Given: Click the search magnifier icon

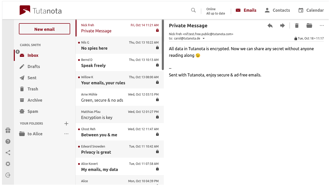Looking at the screenshot, I should (x=193, y=10).
